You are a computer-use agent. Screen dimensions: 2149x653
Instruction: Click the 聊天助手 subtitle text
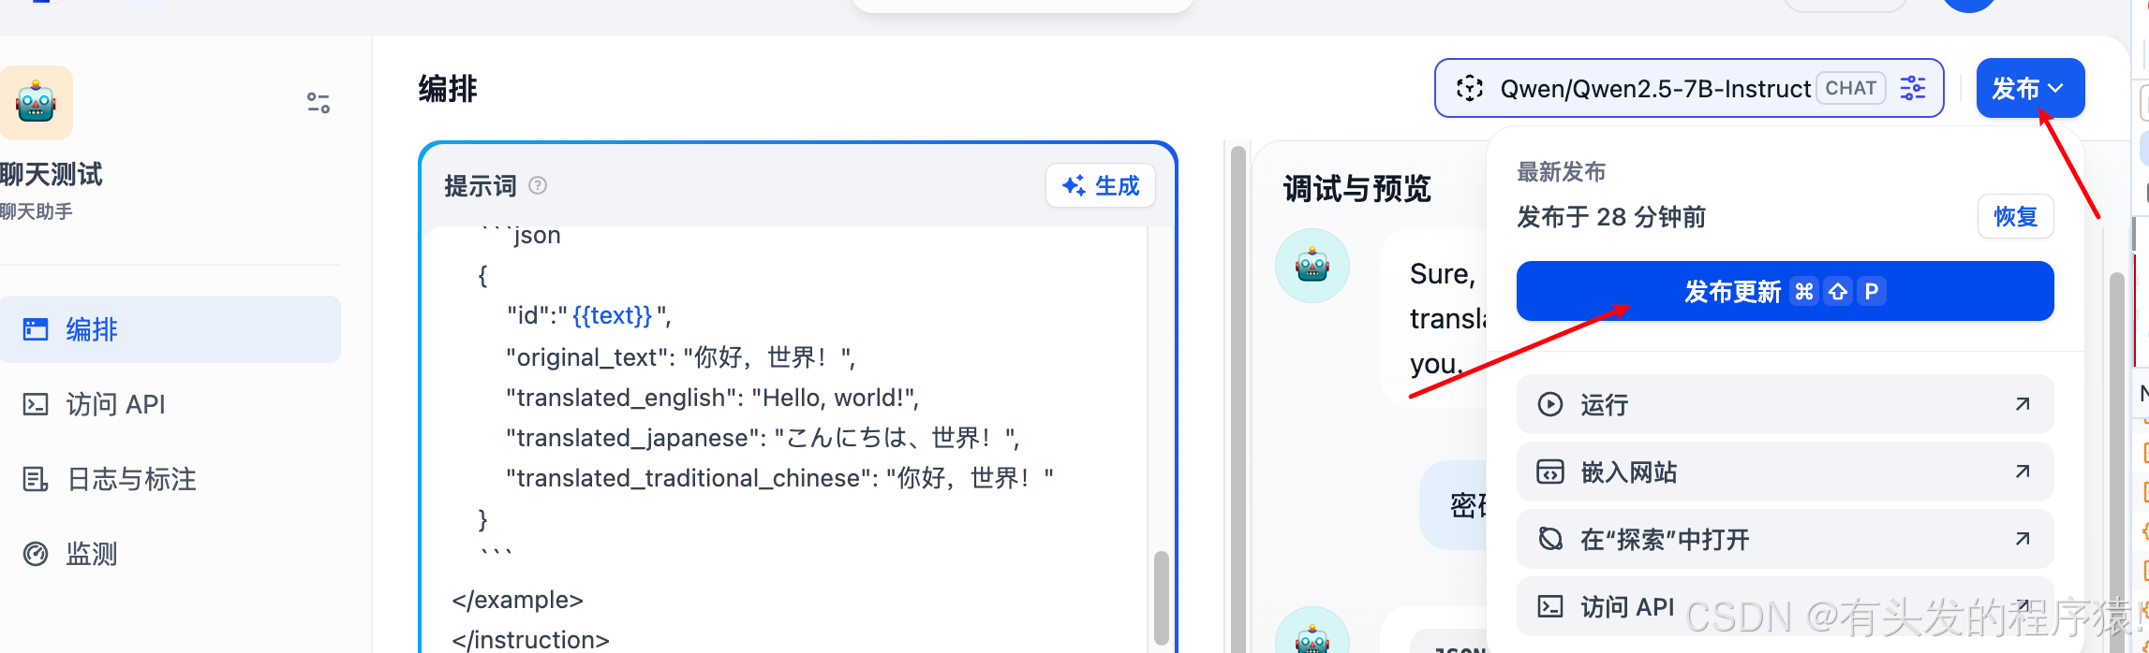[37, 211]
